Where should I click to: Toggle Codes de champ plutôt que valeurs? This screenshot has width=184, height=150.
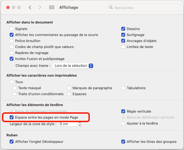11,47
